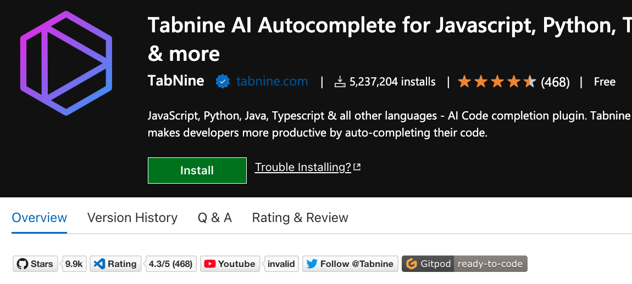This screenshot has width=632, height=284.
Task: Click the Tabnine hexagon logo
Action: (66, 63)
